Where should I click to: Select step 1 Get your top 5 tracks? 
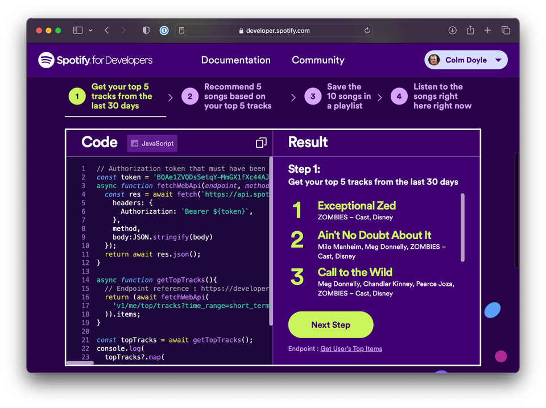click(x=115, y=97)
